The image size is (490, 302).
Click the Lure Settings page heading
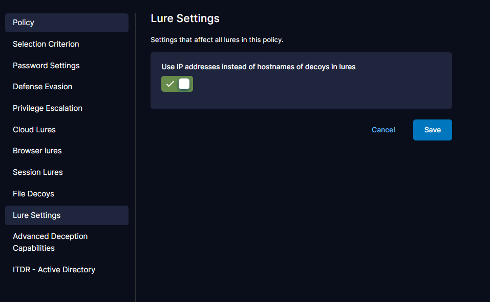click(x=185, y=18)
